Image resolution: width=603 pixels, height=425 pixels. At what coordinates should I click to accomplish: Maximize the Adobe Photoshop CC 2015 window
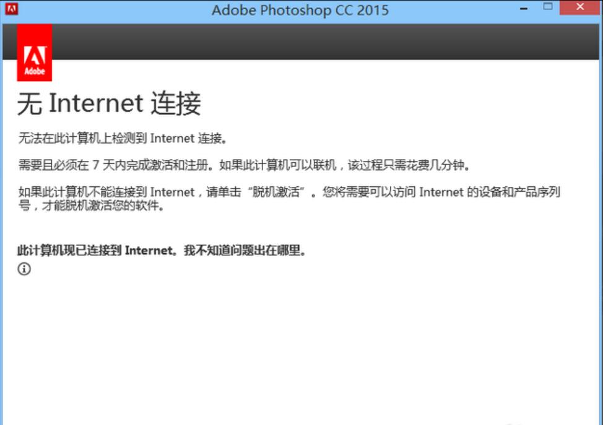[548, 7]
